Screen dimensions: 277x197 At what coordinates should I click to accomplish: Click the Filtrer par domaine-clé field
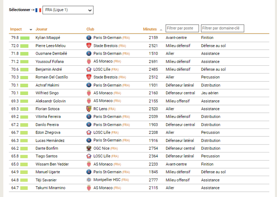[222, 28]
